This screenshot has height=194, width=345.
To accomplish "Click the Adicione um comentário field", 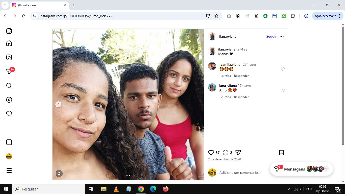I will 240,173.
